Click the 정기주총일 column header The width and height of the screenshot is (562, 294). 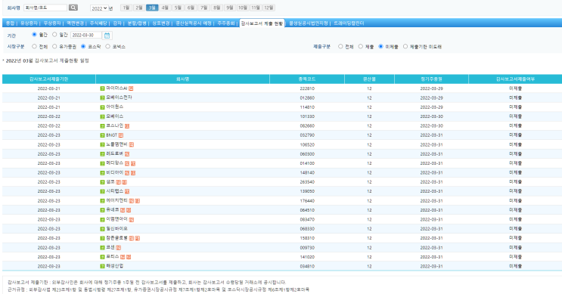[x=431, y=79]
